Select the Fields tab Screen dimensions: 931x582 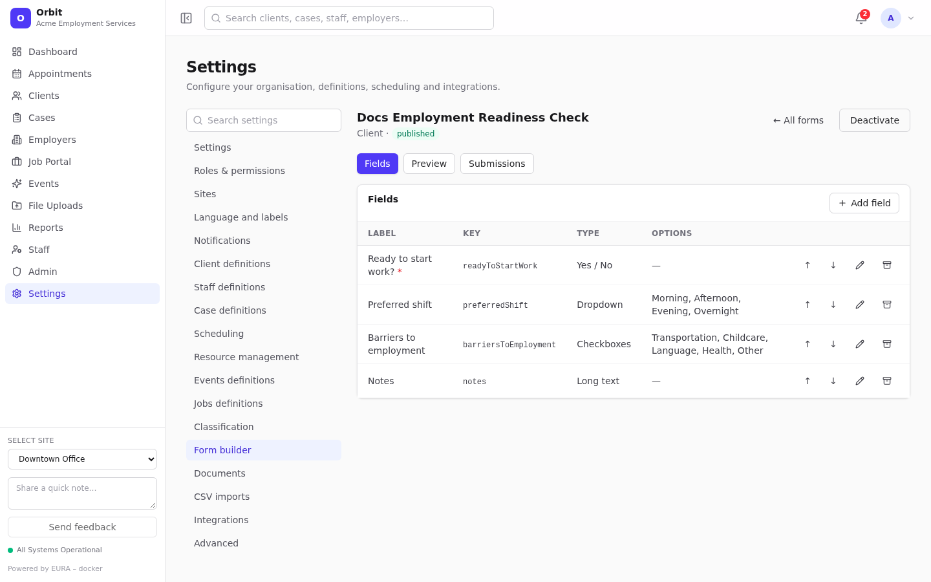pyautogui.click(x=378, y=164)
